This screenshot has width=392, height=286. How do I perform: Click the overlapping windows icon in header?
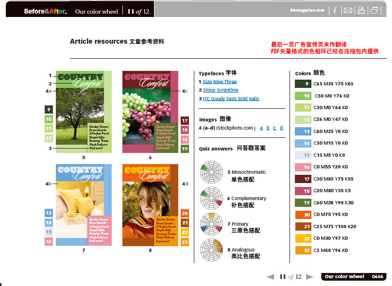click(x=375, y=10)
